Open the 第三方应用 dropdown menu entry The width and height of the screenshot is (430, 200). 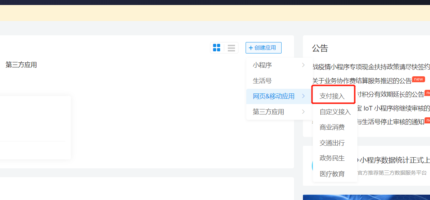pos(279,112)
